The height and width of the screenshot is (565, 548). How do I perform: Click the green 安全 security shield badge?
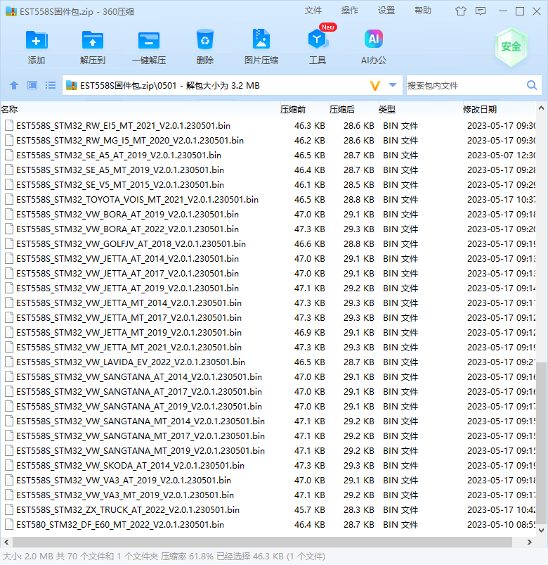[x=511, y=47]
